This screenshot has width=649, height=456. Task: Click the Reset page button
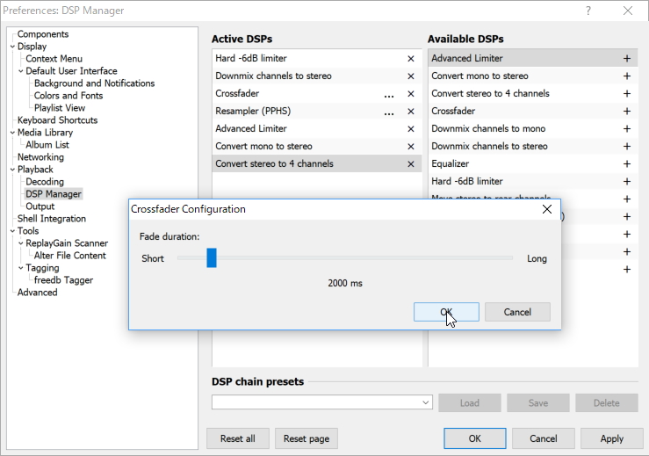click(x=306, y=438)
